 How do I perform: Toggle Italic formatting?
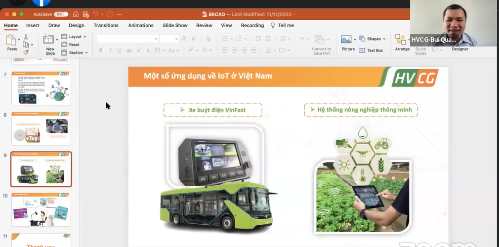110,50
